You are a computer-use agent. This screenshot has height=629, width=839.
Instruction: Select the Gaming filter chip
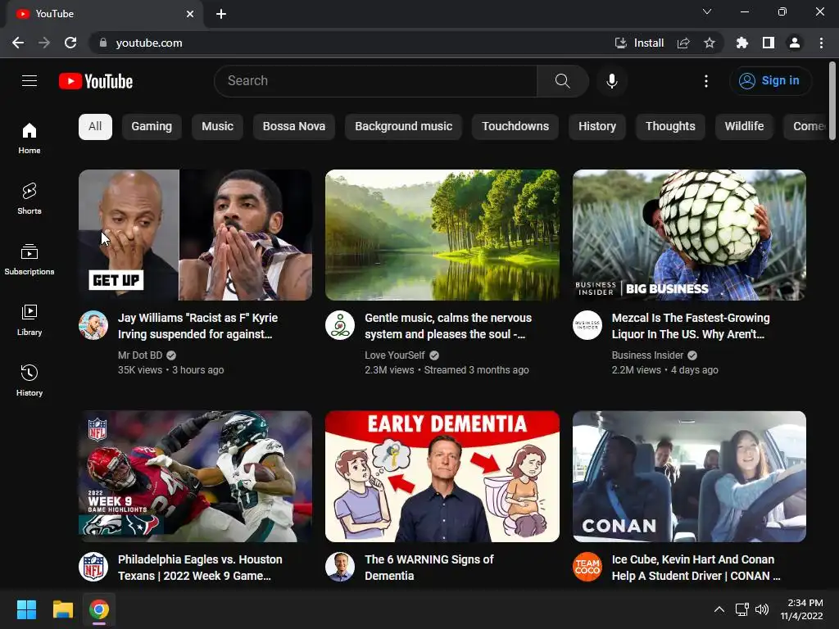pyautogui.click(x=152, y=126)
